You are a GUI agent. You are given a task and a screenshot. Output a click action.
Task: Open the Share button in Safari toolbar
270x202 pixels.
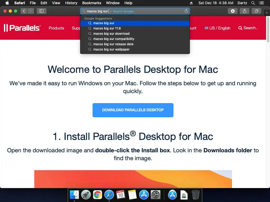(x=244, y=11)
